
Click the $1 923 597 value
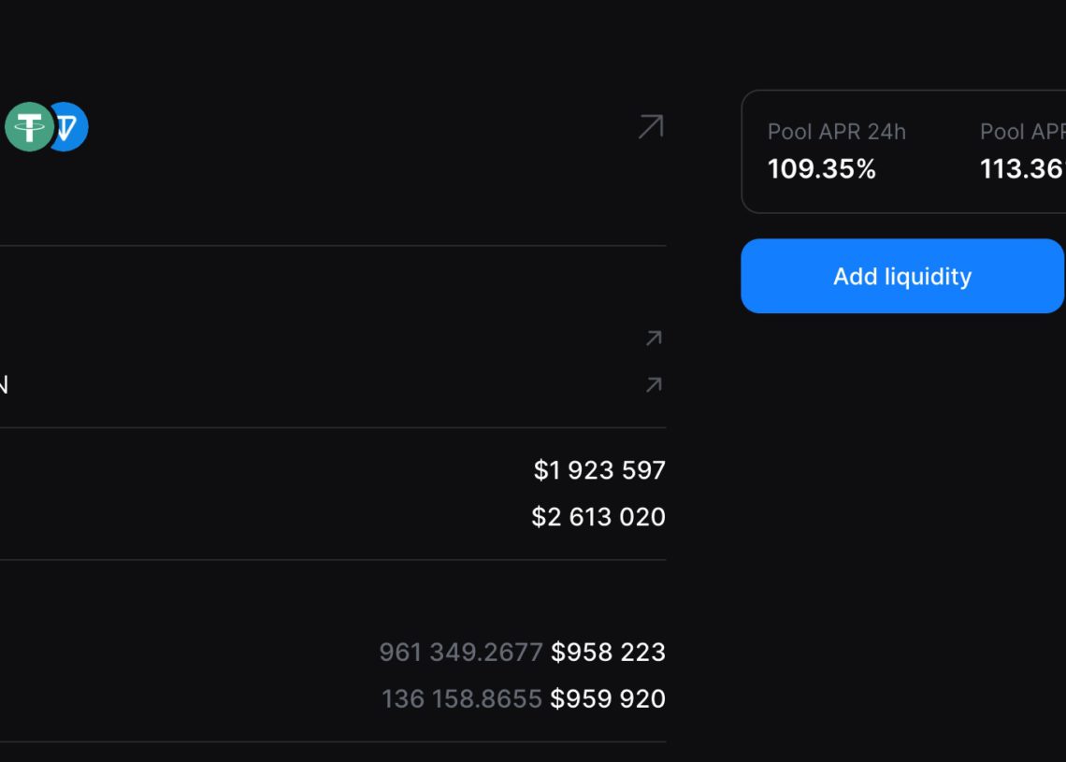(599, 470)
